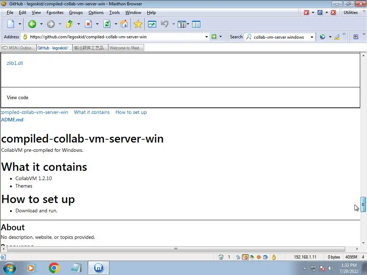Open the search engine globe dropdown arrow
The height and width of the screenshot is (275, 367).
[x=330, y=37]
